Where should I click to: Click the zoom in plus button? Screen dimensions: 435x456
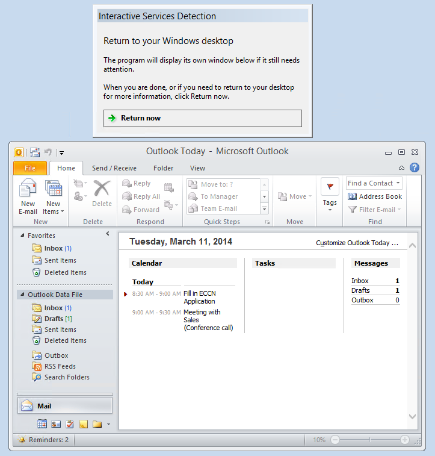tap(405, 440)
